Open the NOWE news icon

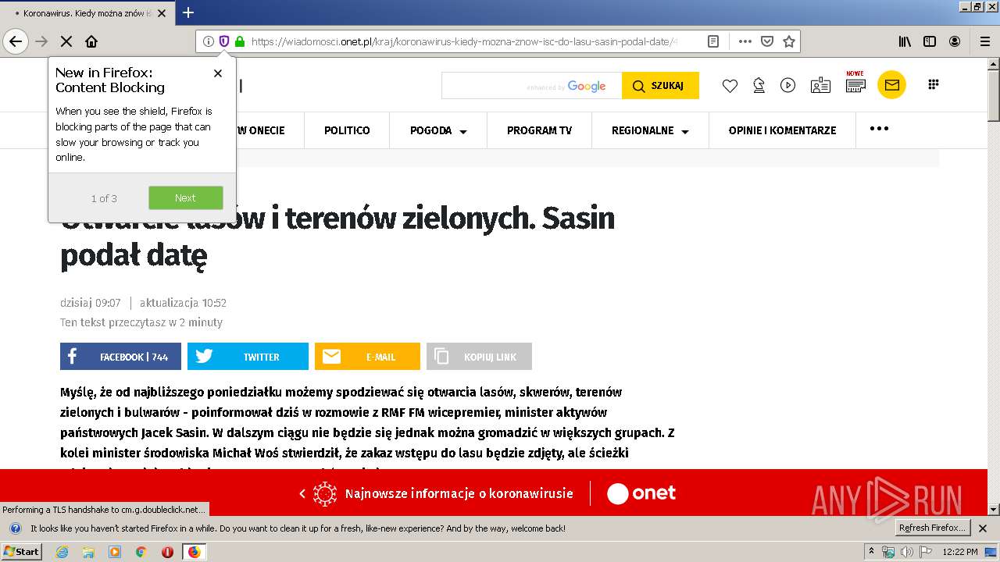pyautogui.click(x=855, y=84)
